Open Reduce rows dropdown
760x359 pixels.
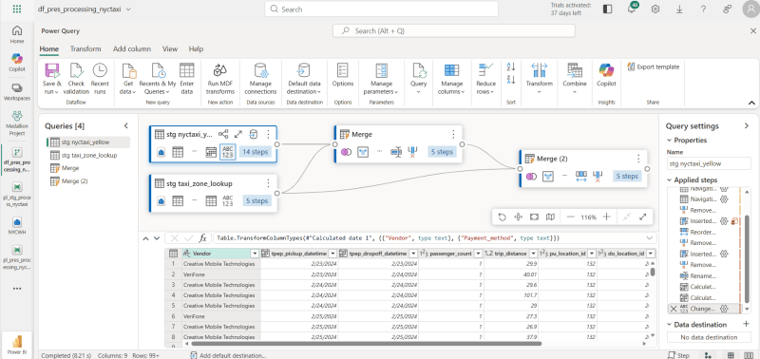[x=485, y=79]
